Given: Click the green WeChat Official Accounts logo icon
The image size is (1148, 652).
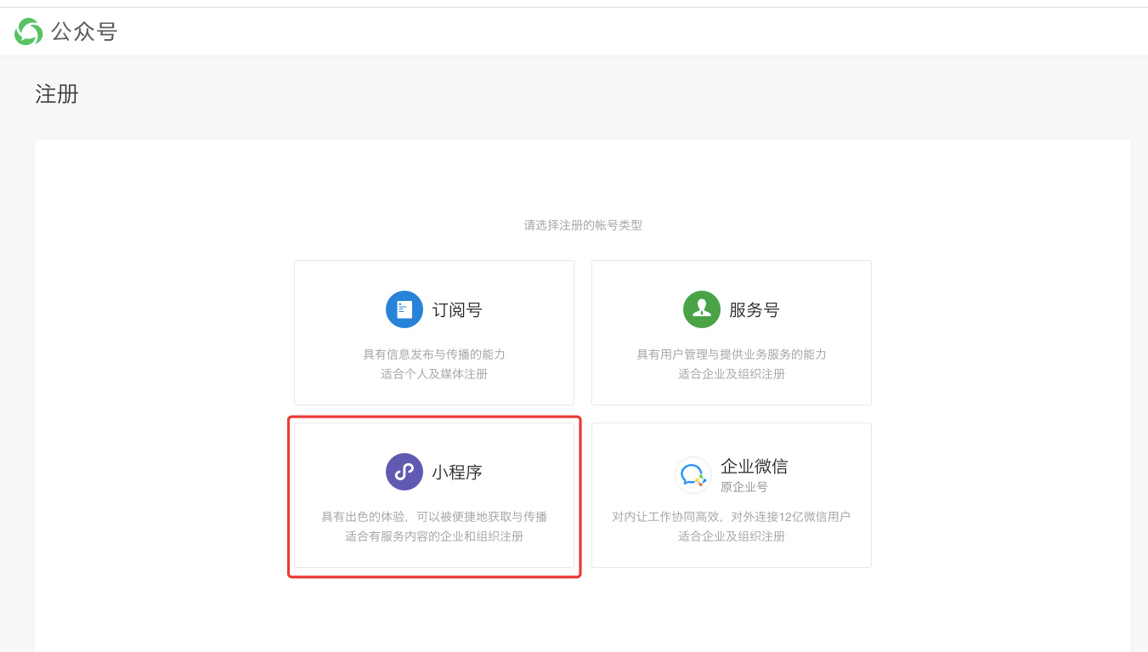Looking at the screenshot, I should pyautogui.click(x=28, y=31).
